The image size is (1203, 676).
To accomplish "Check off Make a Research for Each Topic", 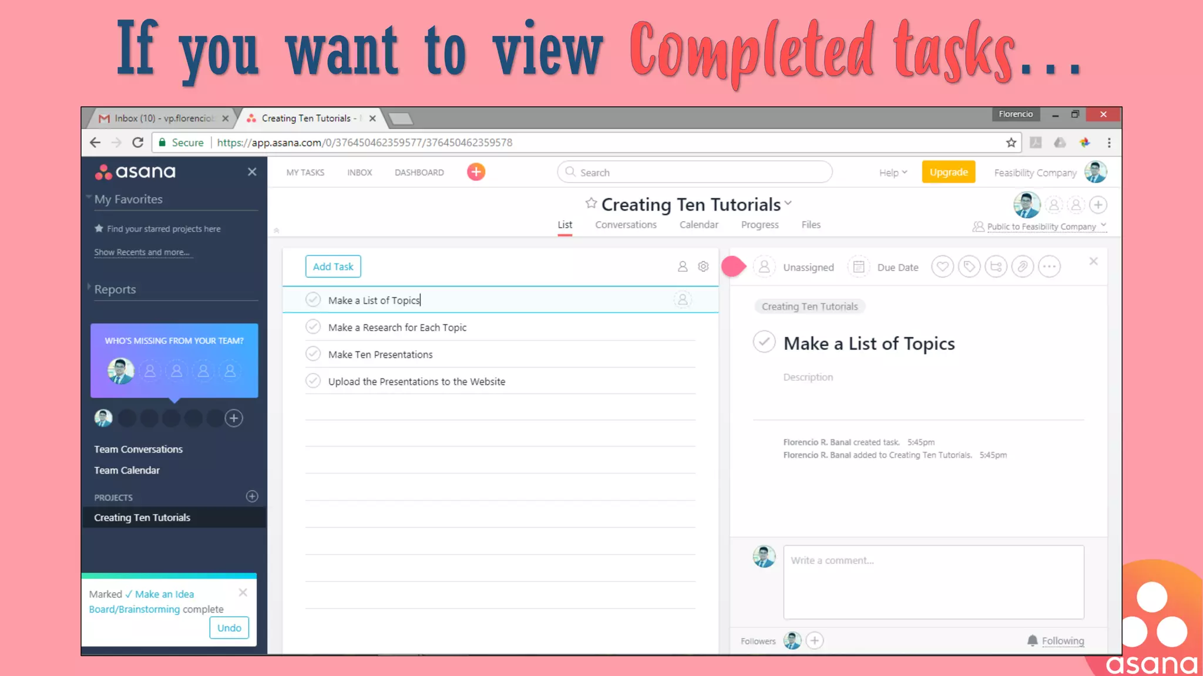I will click(313, 327).
